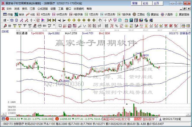Viewport: 192px width, 127px height.
Task: Click yellow diamond left-arrow icon
Action: tap(69, 20)
